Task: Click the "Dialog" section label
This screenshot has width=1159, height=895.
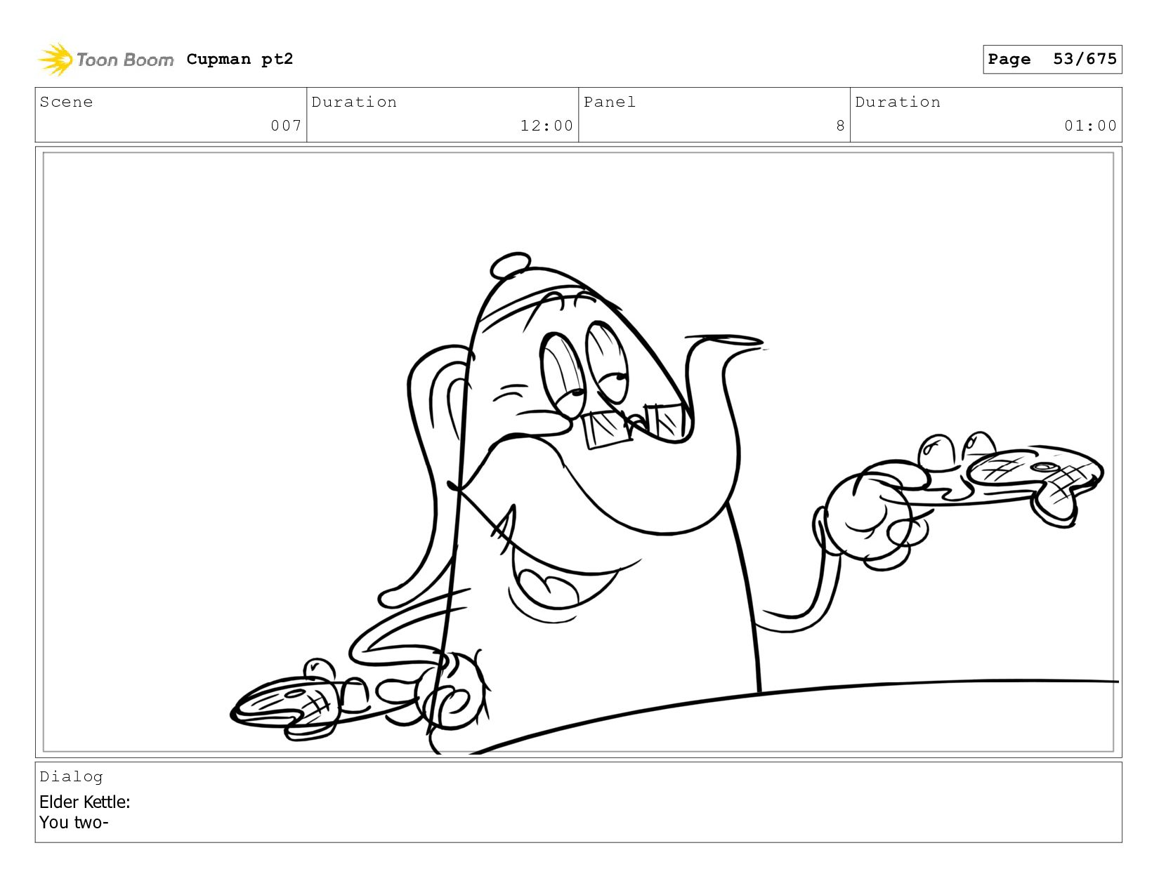Action: (x=71, y=776)
